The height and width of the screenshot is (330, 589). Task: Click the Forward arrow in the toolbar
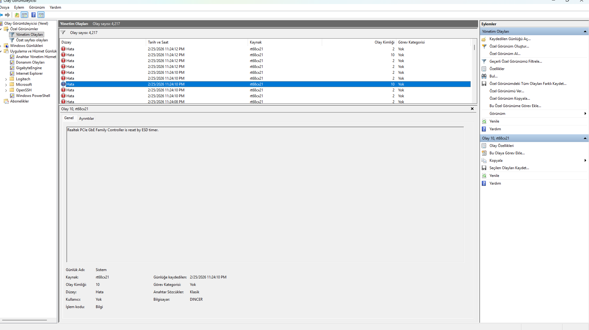[x=7, y=15]
